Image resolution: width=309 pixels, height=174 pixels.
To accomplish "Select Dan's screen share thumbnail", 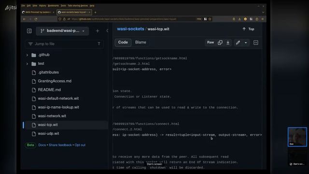I will pyautogui.click(x=297, y=158).
